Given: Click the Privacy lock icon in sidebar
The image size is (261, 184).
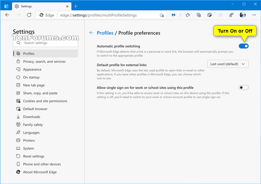Looking at the screenshot, I should (x=18, y=61).
